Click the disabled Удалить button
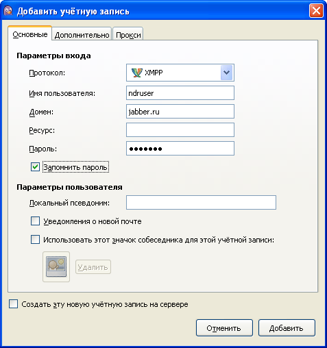327x348 pixels. pyautogui.click(x=93, y=266)
